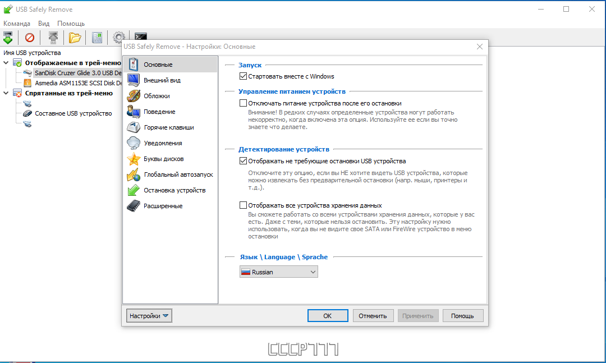
Task: Click the USB Safely Remove title bar icon
Action: [8, 9]
